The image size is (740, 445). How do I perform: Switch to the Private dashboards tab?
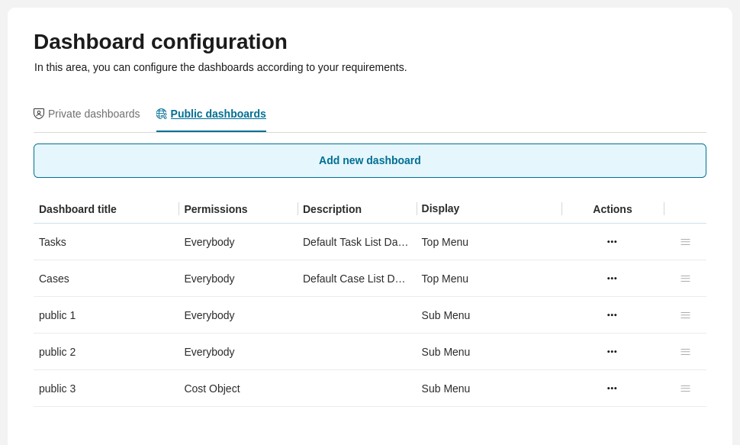tap(94, 114)
